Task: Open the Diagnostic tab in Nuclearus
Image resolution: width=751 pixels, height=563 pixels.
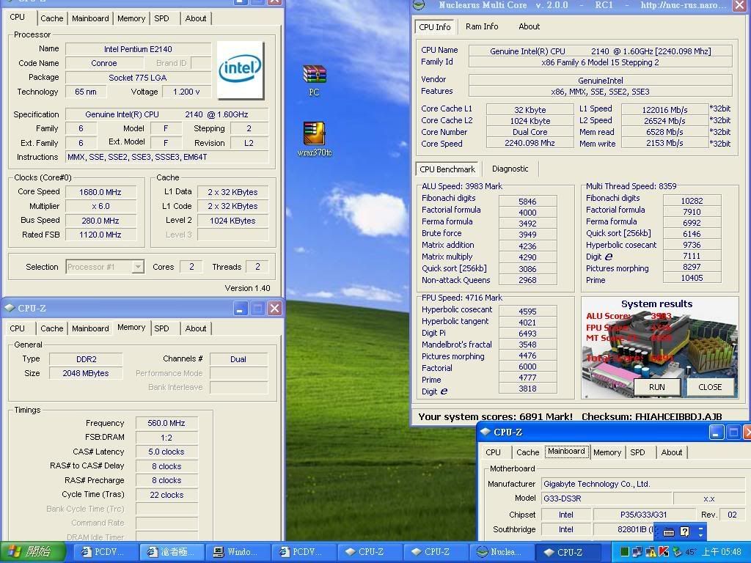Action: point(510,169)
